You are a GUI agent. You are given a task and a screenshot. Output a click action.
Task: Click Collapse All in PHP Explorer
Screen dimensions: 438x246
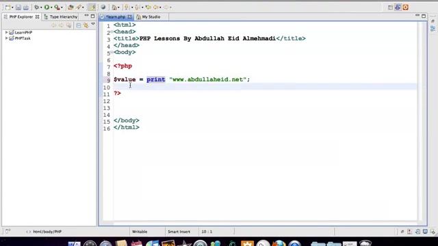pos(79,26)
